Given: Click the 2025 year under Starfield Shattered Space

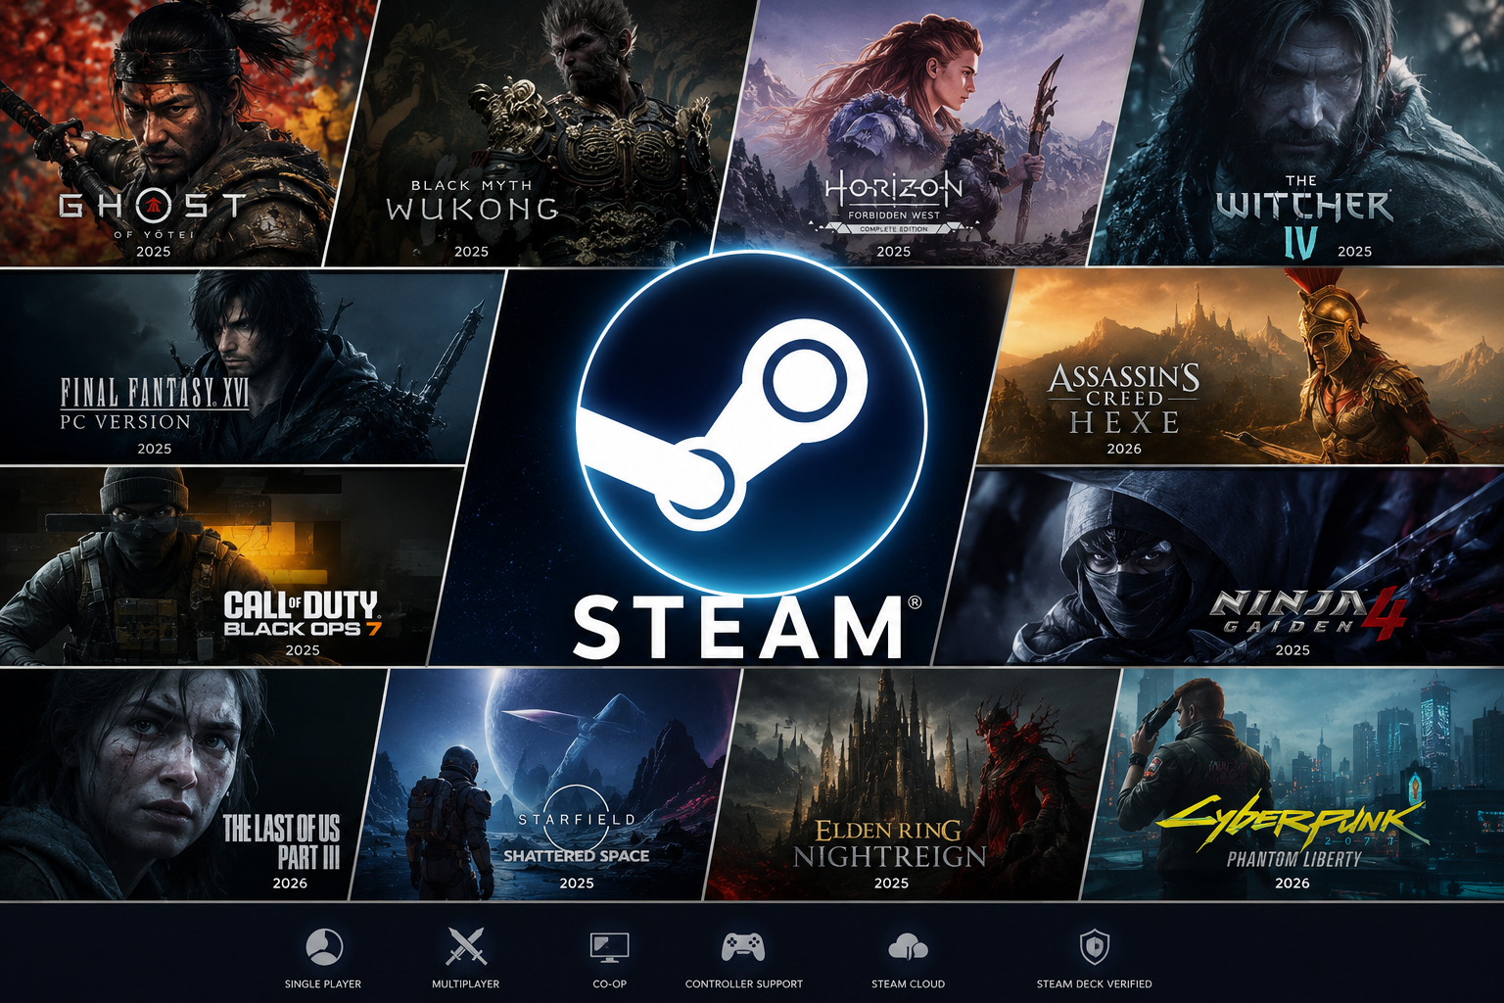Looking at the screenshot, I should [577, 884].
